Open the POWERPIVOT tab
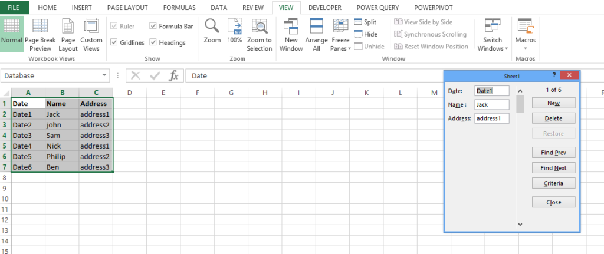Image resolution: width=604 pixels, height=254 pixels. click(434, 8)
